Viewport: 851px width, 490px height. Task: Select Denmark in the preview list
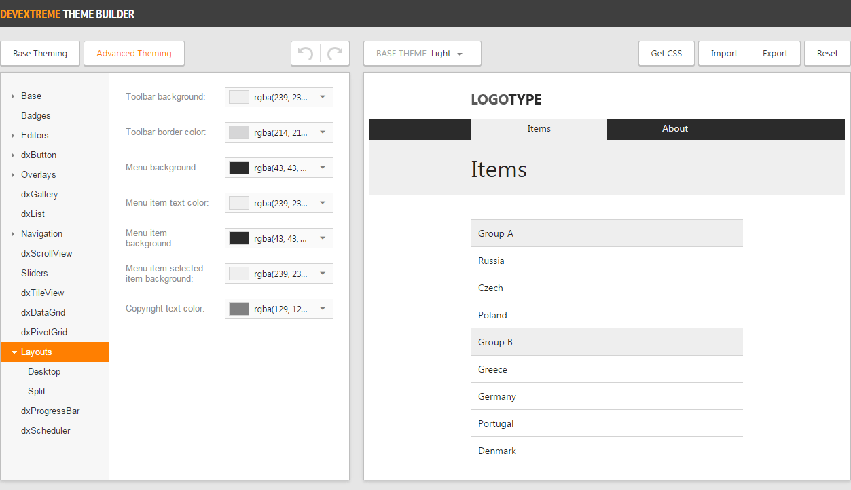pyautogui.click(x=607, y=451)
